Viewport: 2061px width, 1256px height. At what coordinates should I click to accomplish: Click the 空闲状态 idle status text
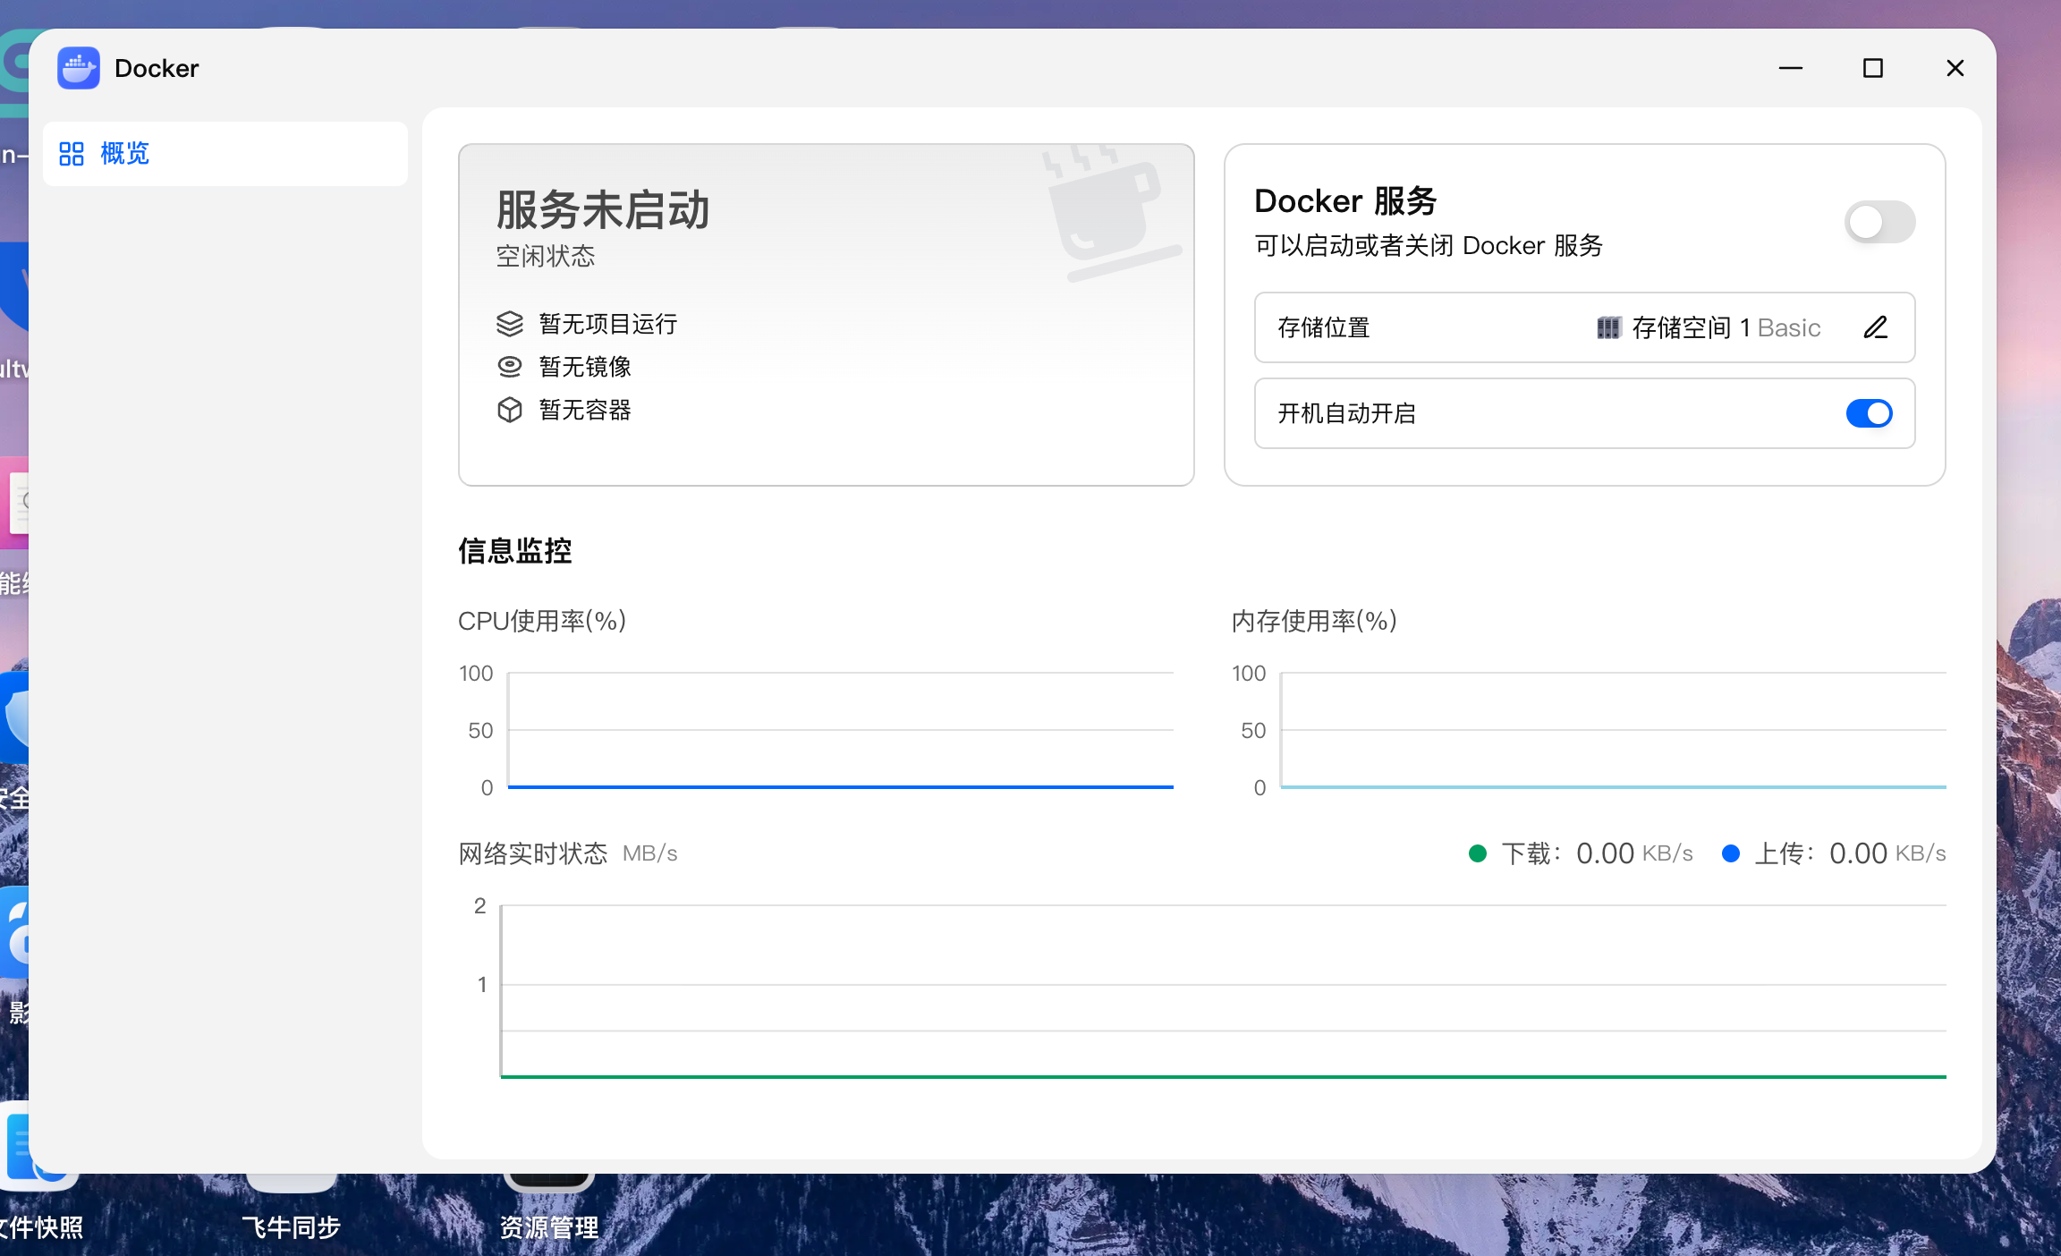546,257
